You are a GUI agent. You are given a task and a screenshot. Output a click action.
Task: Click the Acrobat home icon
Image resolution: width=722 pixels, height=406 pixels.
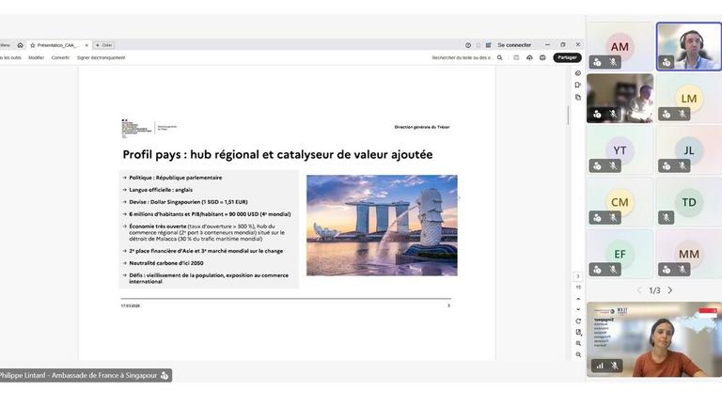tap(20, 45)
